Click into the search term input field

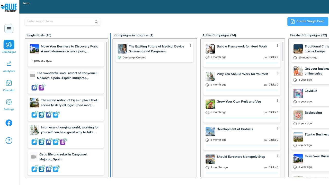pyautogui.click(x=59, y=22)
